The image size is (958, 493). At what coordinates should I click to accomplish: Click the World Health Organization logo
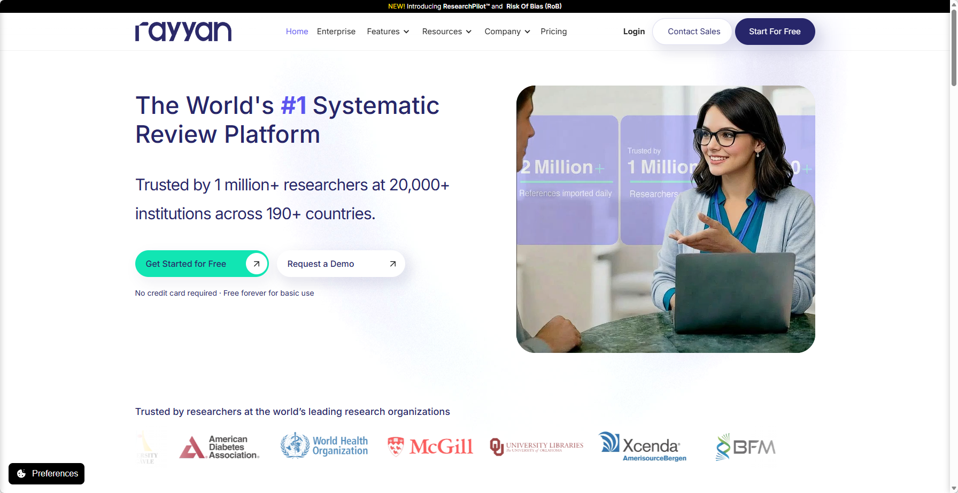click(324, 446)
